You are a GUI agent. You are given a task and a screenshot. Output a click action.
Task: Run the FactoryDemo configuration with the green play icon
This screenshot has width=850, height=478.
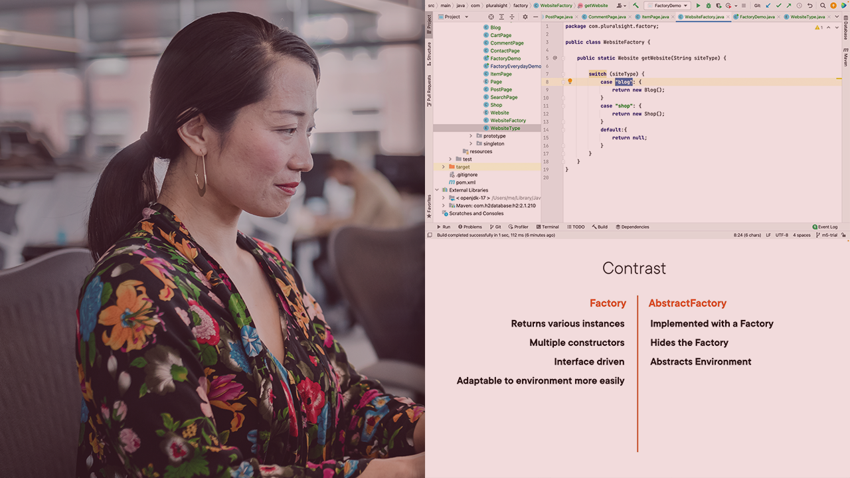click(698, 5)
